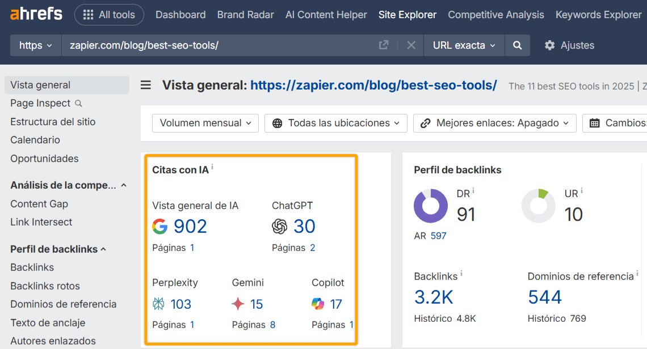Open the URL exacta mode dropdown

tap(464, 45)
